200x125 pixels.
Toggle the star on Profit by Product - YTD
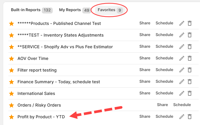point(11,117)
